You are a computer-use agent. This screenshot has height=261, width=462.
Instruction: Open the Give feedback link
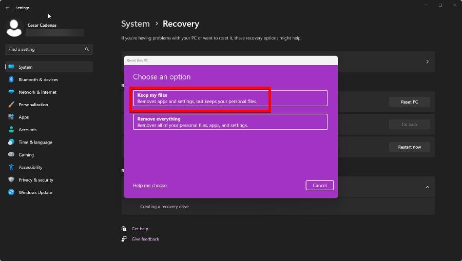[145, 239]
